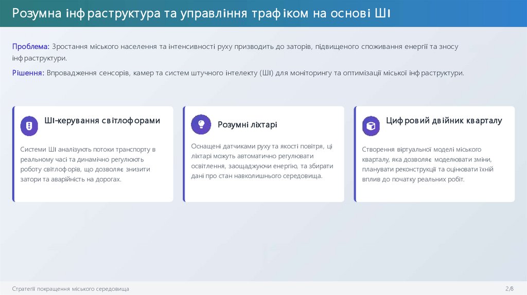This screenshot has width=527, height=295.
Task: Click paragraph starting 'Створення віртуальної моделі'
Action: point(428,164)
